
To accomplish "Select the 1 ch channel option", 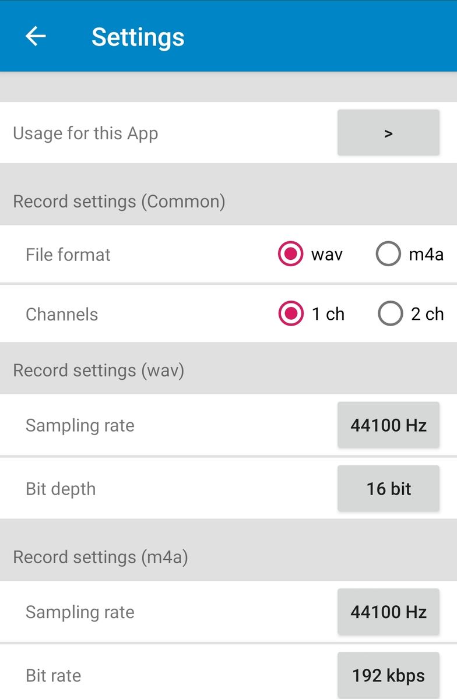I will pyautogui.click(x=291, y=314).
